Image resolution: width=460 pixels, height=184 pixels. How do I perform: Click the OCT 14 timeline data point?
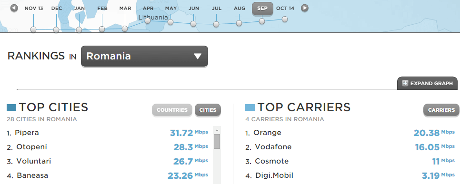point(285,19)
